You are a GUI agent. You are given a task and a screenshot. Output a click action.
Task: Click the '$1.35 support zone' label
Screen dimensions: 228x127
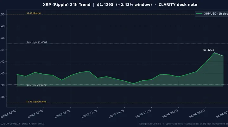pos(36,102)
